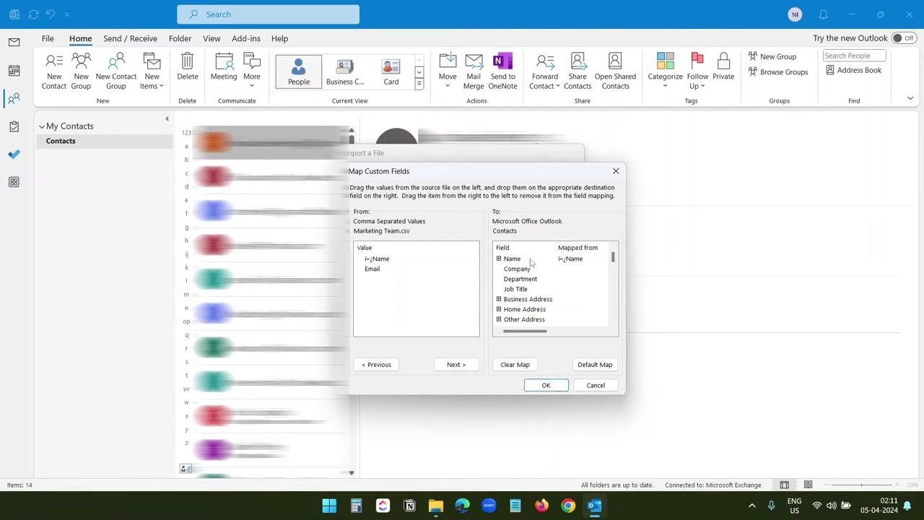Open Calendar in left navigation bar

click(x=14, y=71)
